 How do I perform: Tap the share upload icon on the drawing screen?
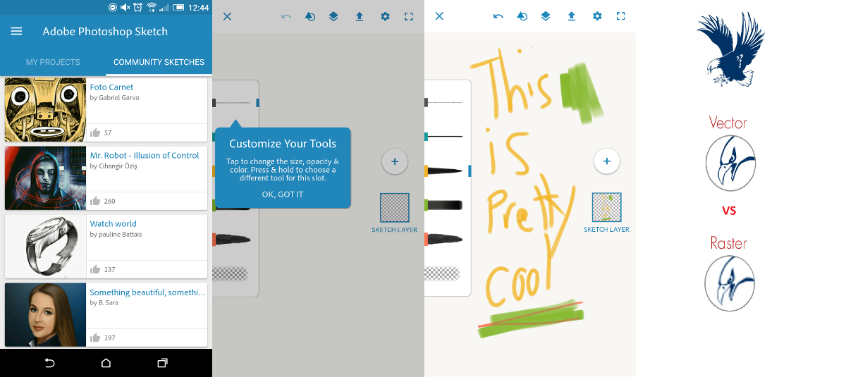click(x=572, y=16)
